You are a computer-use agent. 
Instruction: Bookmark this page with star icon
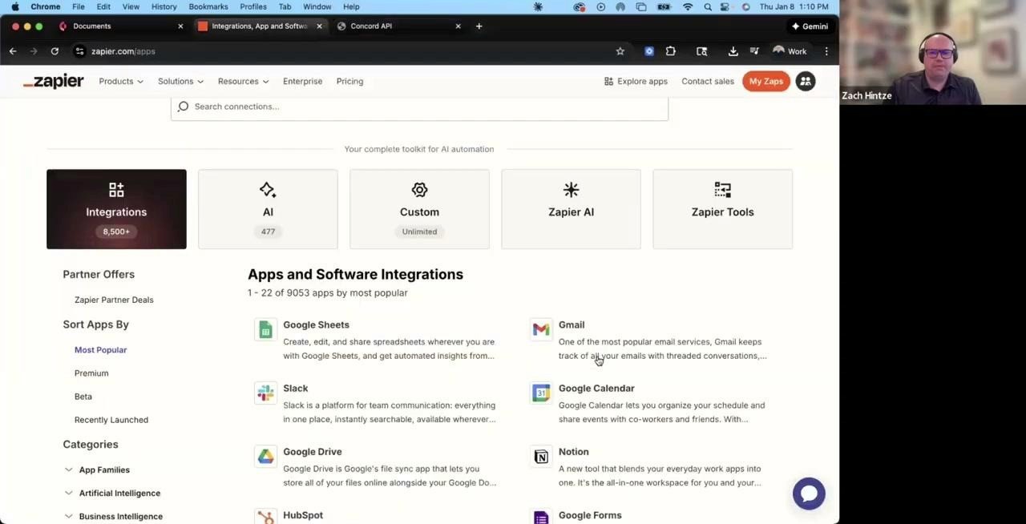click(x=620, y=51)
